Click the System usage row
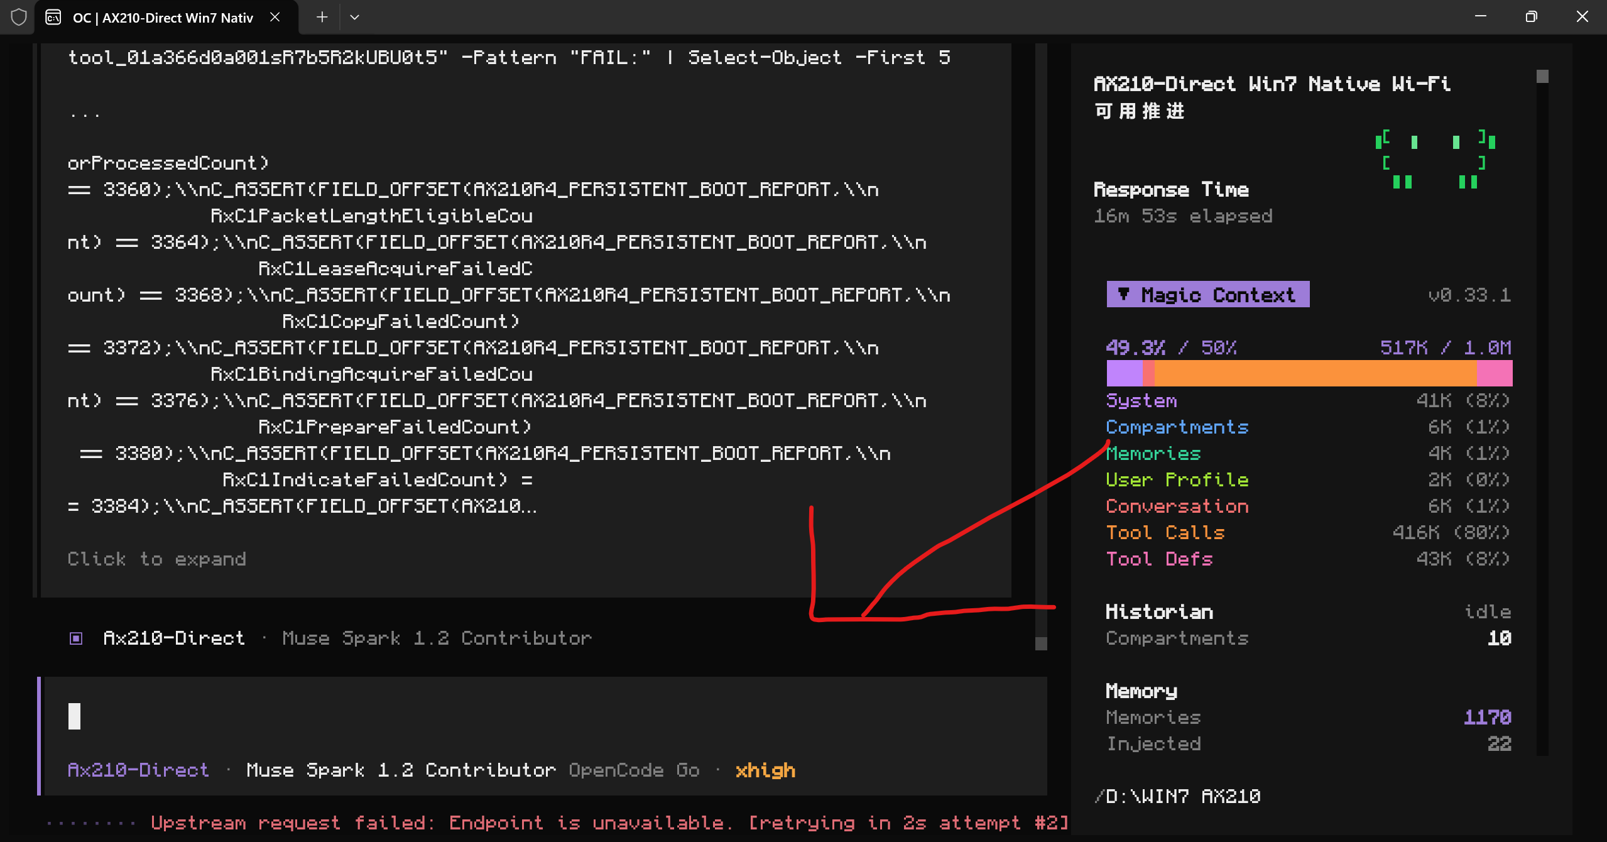Screen dimensions: 1607x842 1308,400
